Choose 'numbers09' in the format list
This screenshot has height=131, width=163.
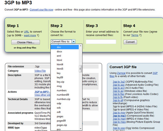[65, 95]
